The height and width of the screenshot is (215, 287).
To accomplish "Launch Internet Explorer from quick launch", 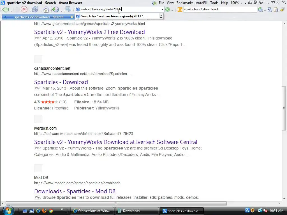I will pos(38,211).
